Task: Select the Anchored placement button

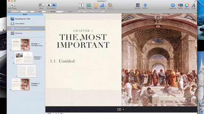Action: [96, 12]
